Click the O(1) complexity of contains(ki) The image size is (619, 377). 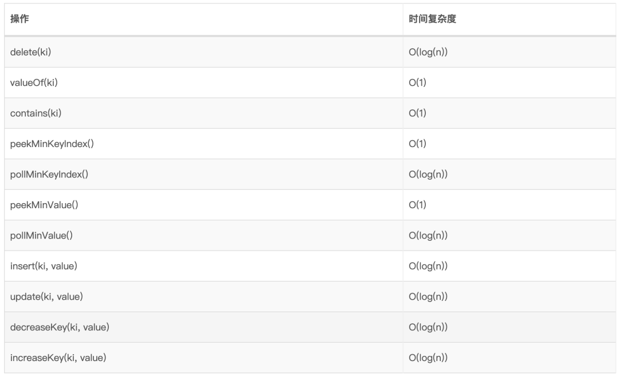[417, 113]
